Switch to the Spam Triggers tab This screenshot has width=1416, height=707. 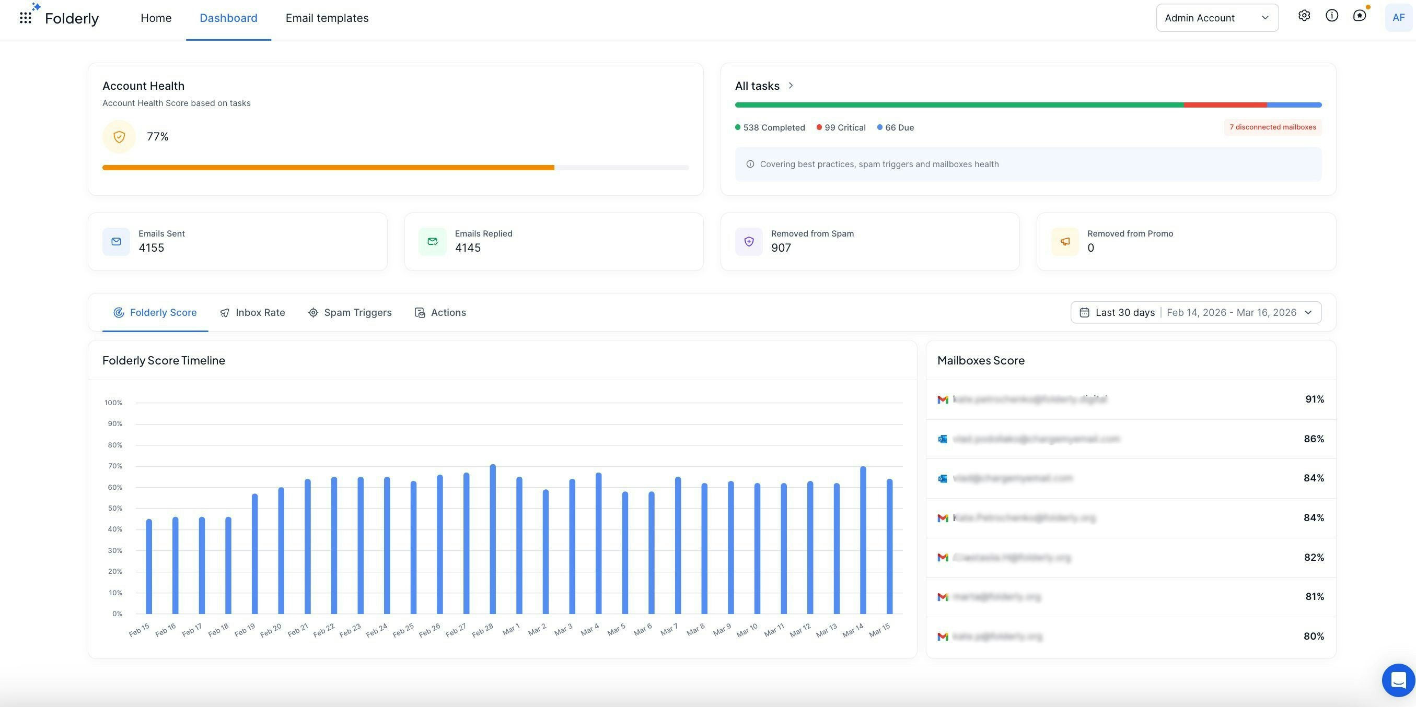tap(350, 313)
